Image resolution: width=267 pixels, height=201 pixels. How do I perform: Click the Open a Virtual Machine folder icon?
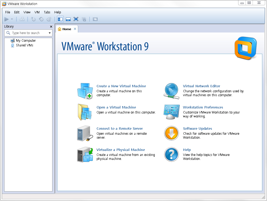point(85,112)
